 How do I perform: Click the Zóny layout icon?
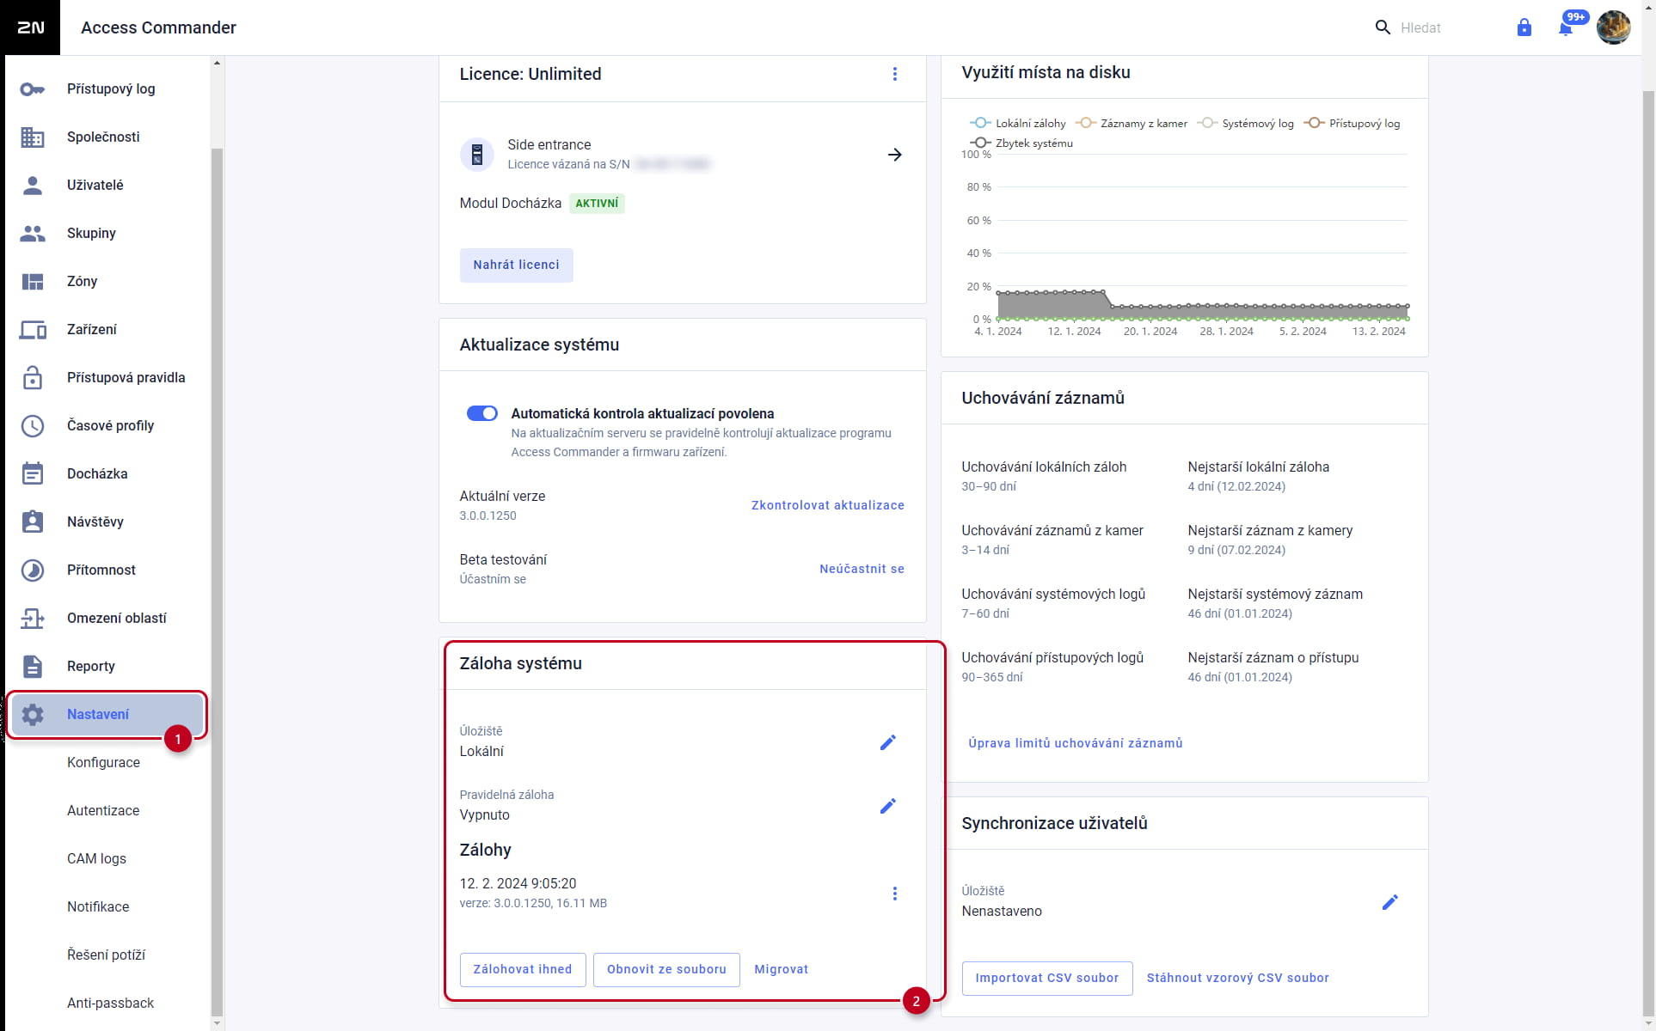pos(33,282)
